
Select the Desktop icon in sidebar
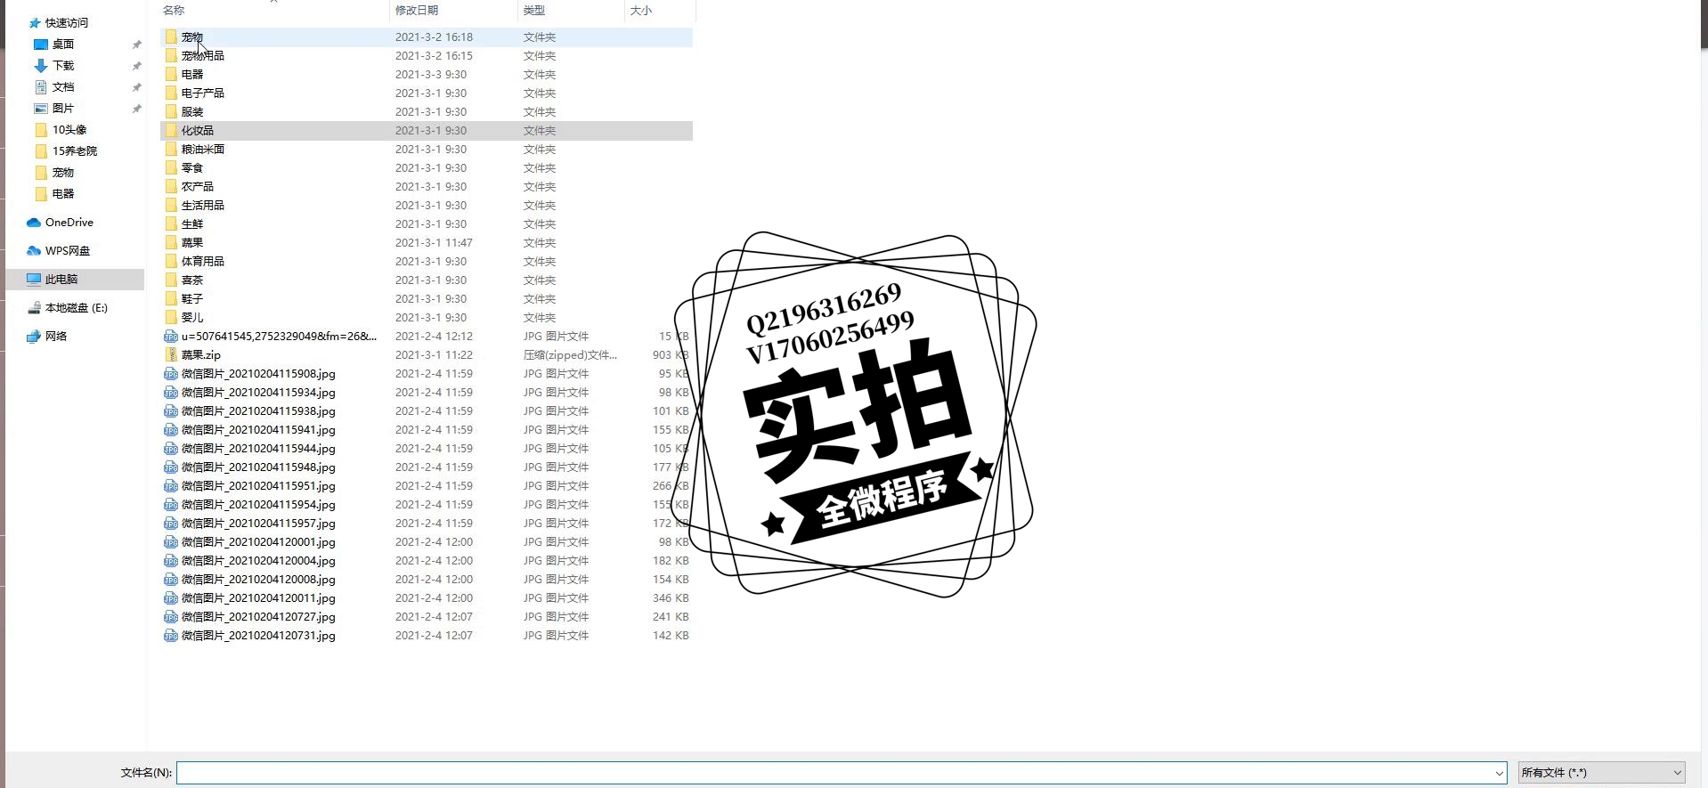coord(40,45)
